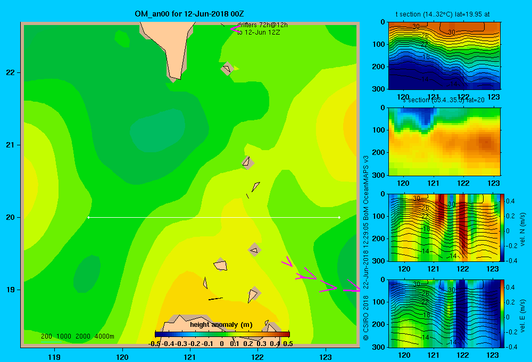The image size is (532, 362).
Task: Click the "height anomaly (m)" label
Action: point(221,325)
